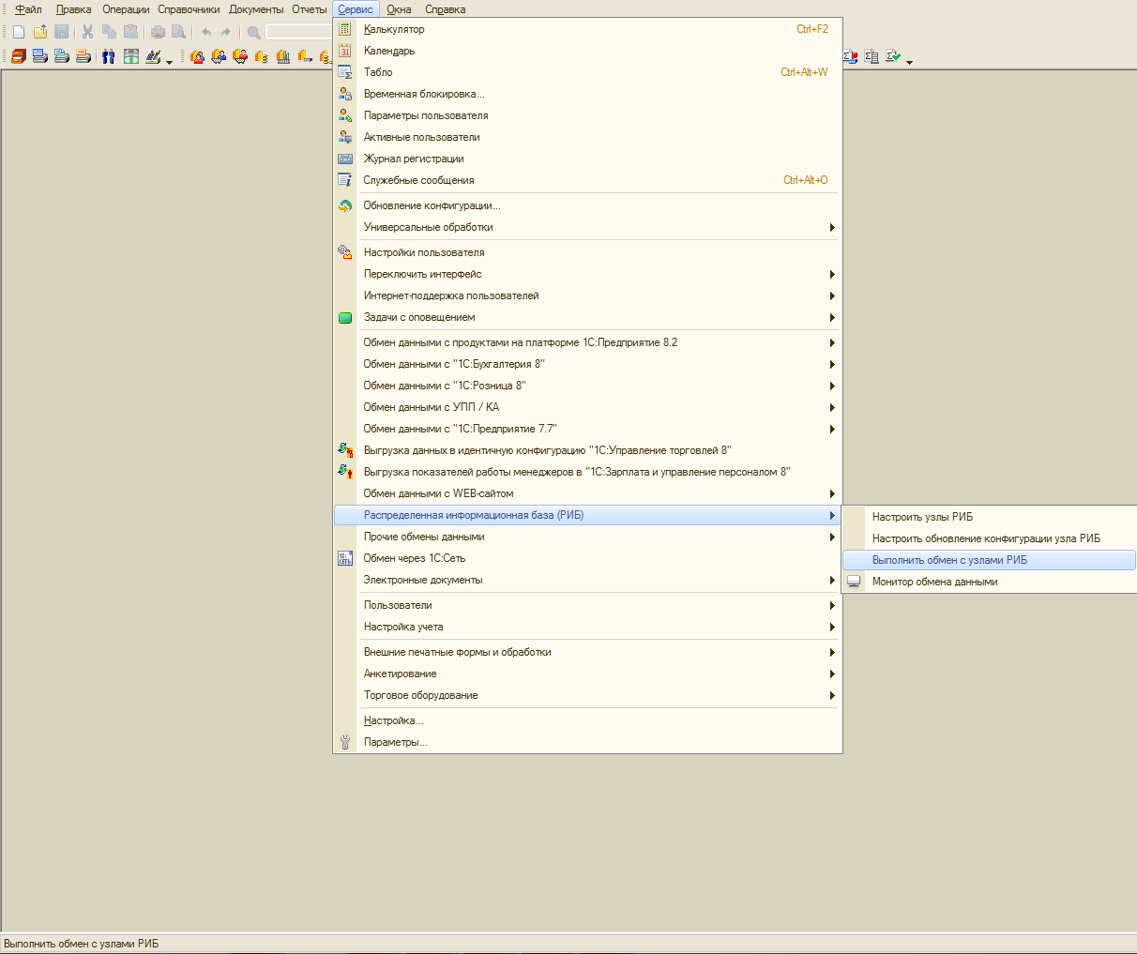Select the Настройка... menu entry
The image size is (1137, 954).
[x=587, y=720]
